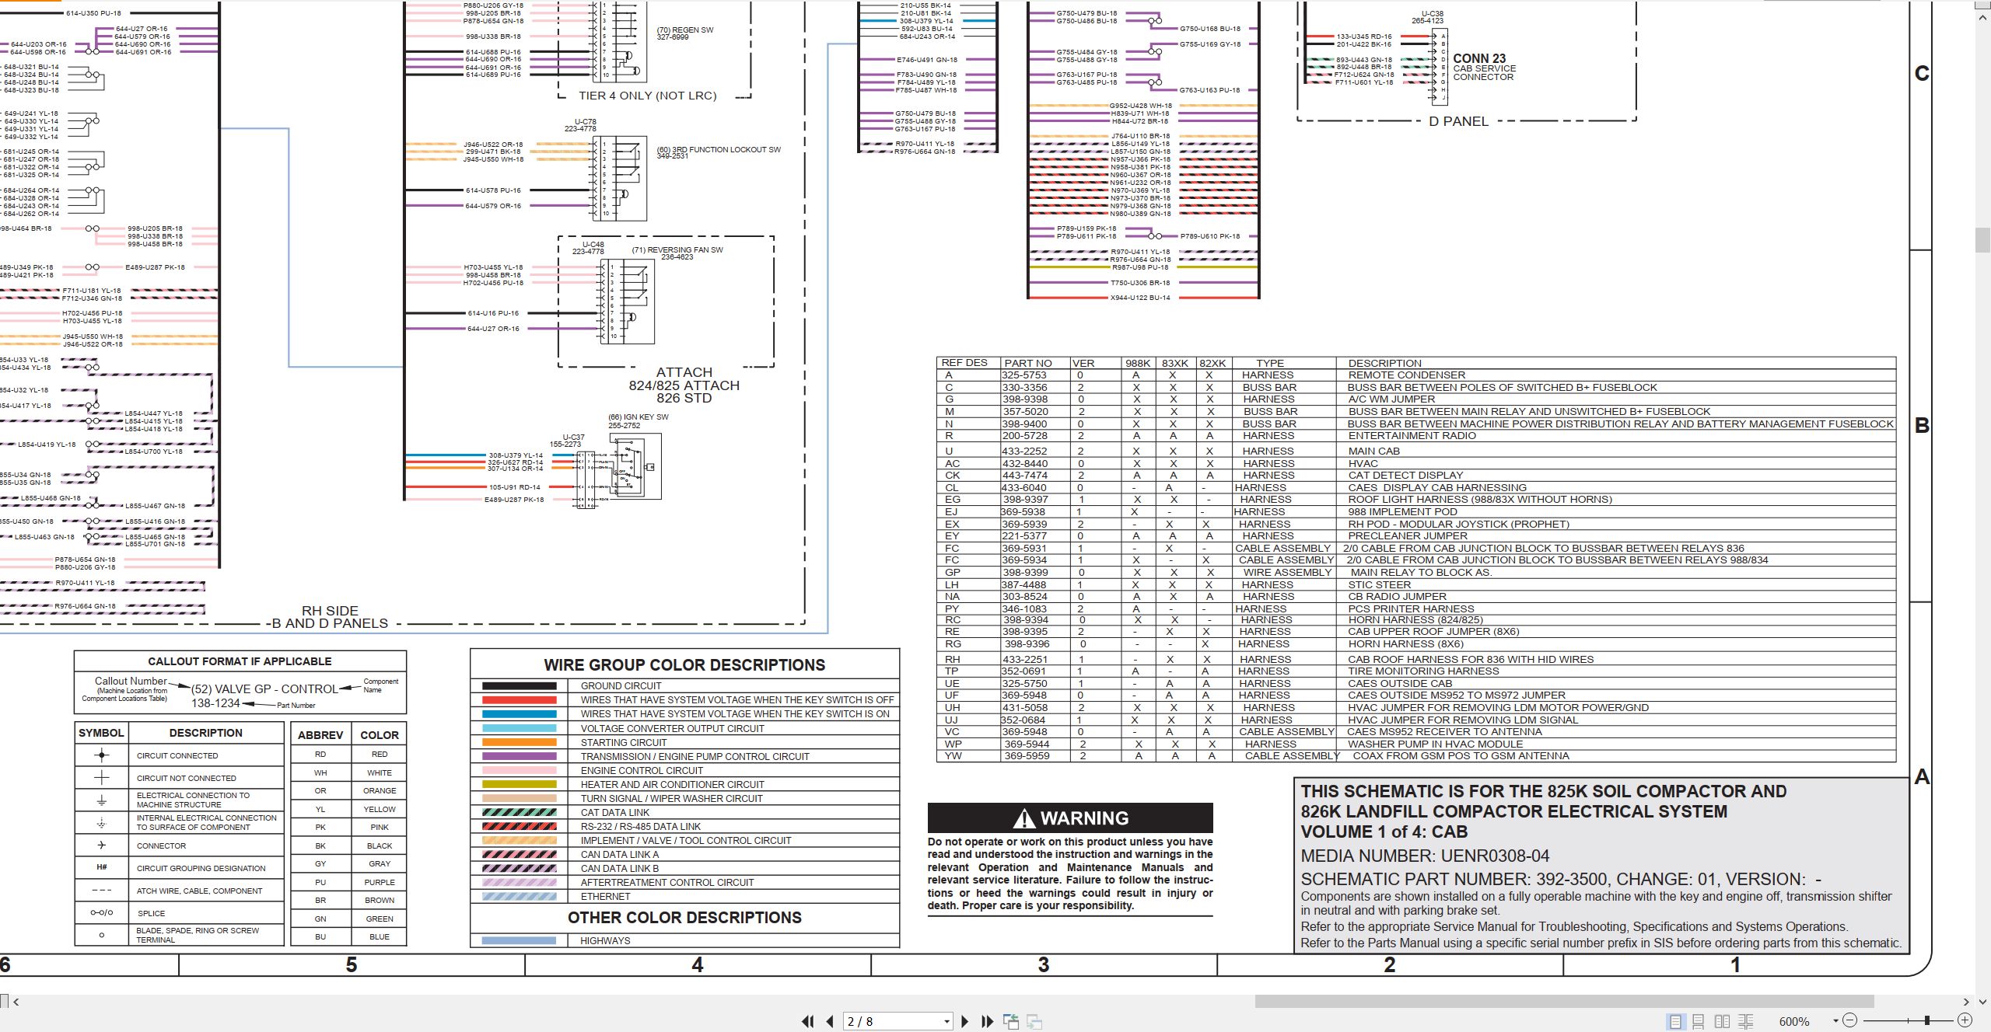Screen dimensions: 1991x1032
Task: Click the CONN 23 cab service connector label
Action: point(1484,67)
